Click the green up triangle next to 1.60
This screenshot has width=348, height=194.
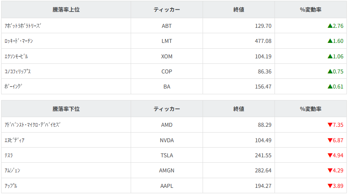point(330,41)
